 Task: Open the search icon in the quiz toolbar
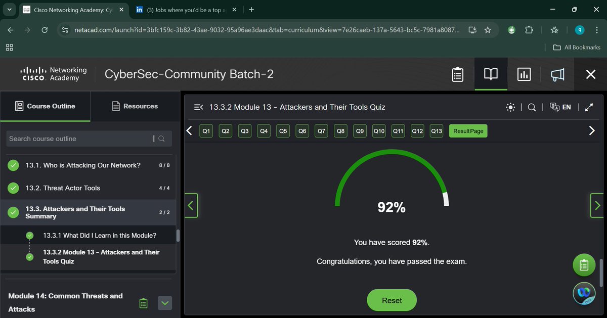click(531, 107)
